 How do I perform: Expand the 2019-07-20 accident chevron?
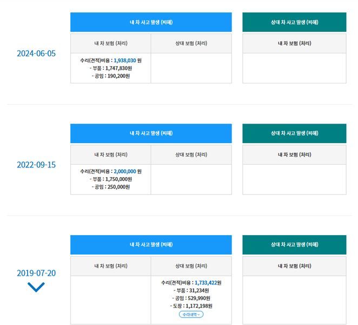click(x=36, y=287)
